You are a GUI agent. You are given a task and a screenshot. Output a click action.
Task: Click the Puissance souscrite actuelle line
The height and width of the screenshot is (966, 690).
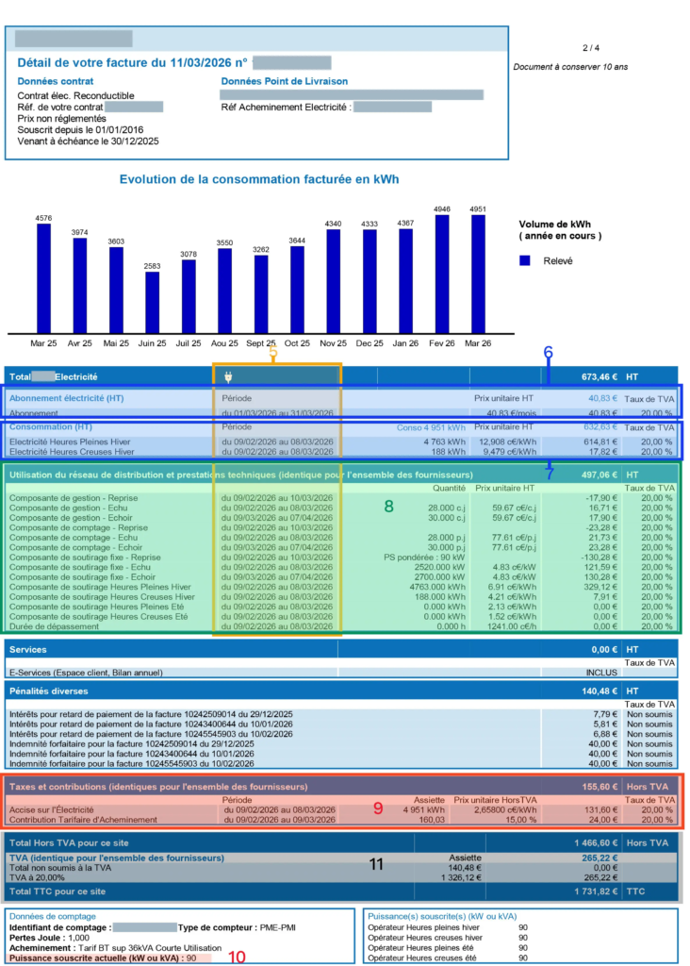[108, 958]
